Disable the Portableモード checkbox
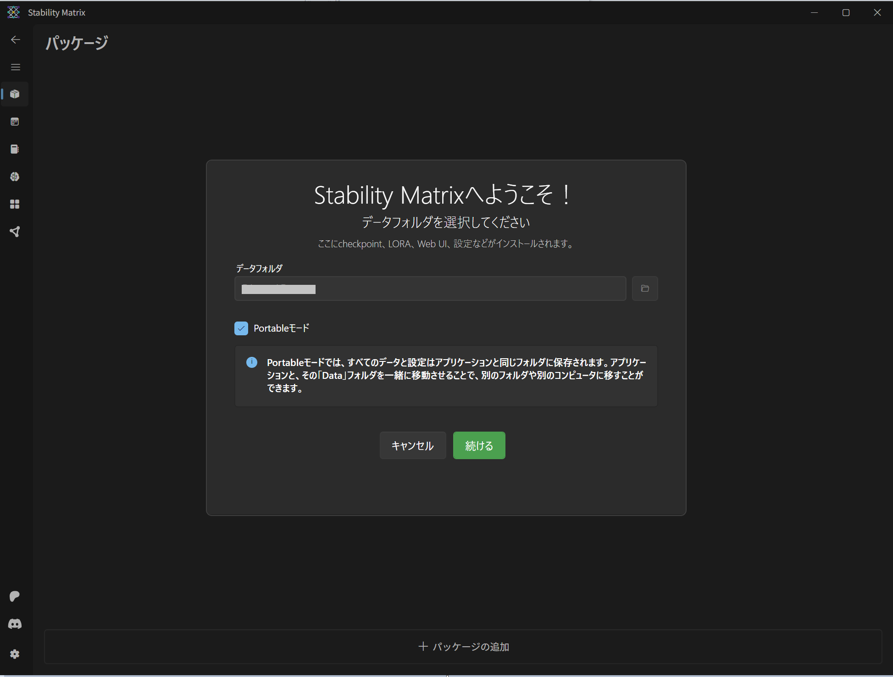This screenshot has width=893, height=677. (241, 328)
